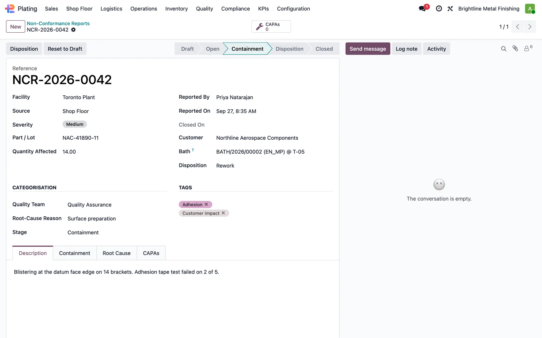Go to previous record arrow
The image size is (542, 338).
pos(518,27)
